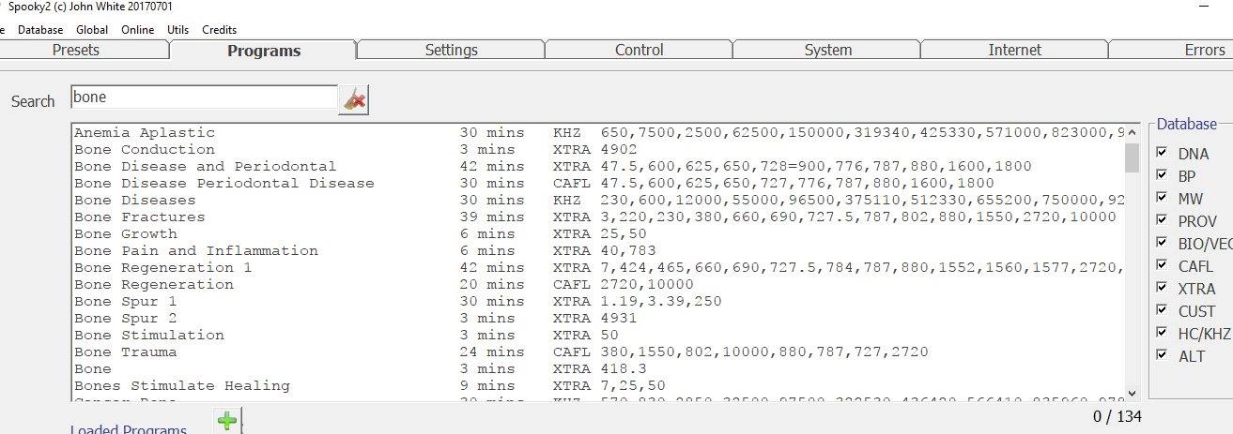Click the program list scrollbar thumb
The width and height of the screenshot is (1233, 434).
point(1132,157)
